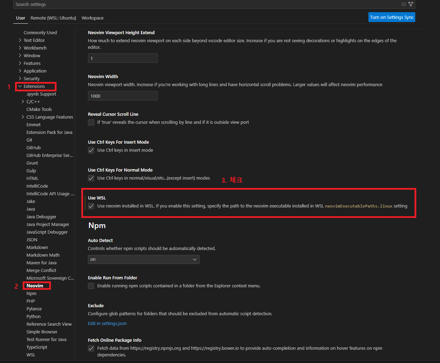Select CMake Tools in the tree
440x363 pixels.
[39, 109]
